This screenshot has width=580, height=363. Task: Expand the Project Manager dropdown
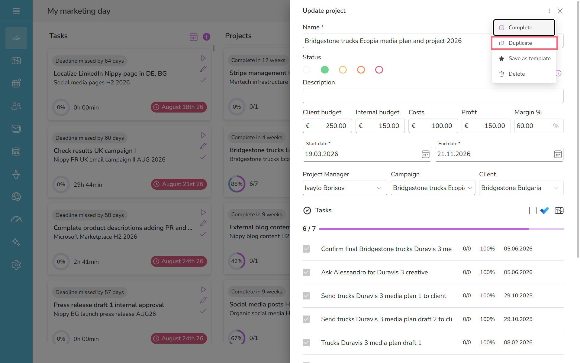(345, 188)
